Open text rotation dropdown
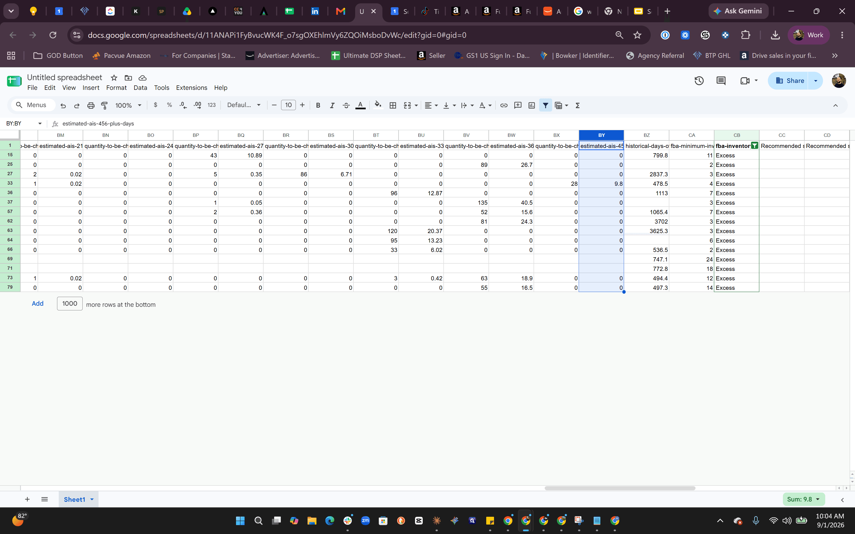This screenshot has height=534, width=855. (485, 105)
